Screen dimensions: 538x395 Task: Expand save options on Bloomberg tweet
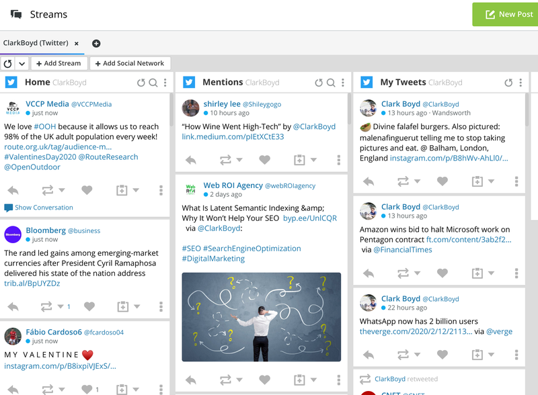137,306
